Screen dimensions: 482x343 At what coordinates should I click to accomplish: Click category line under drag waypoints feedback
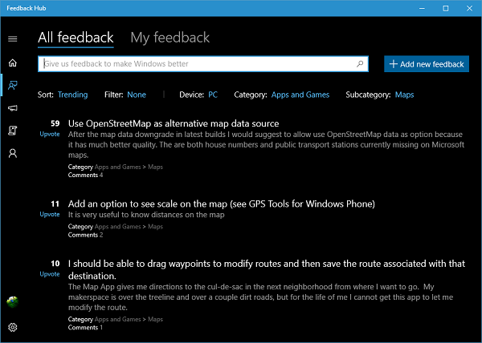[115, 319]
